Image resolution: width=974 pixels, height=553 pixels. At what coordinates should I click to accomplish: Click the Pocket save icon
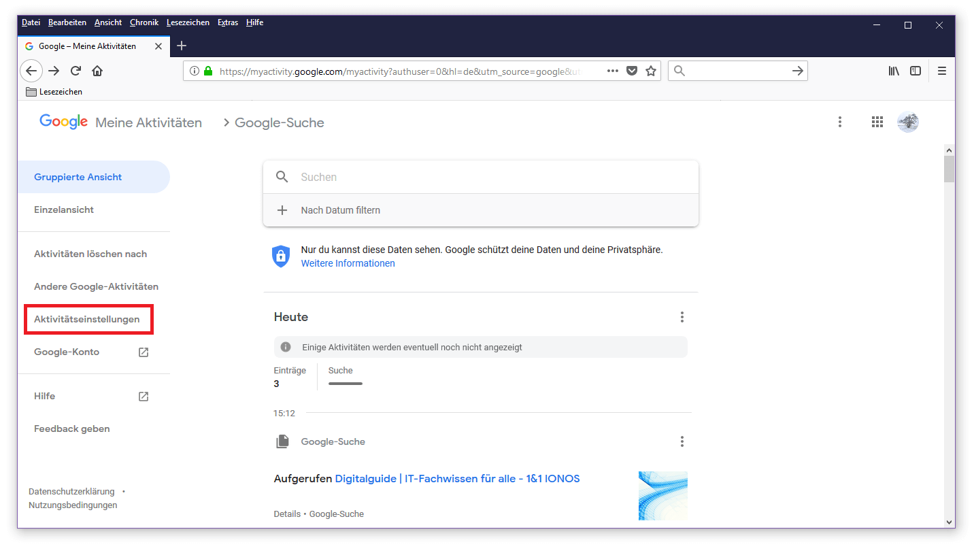coord(632,71)
